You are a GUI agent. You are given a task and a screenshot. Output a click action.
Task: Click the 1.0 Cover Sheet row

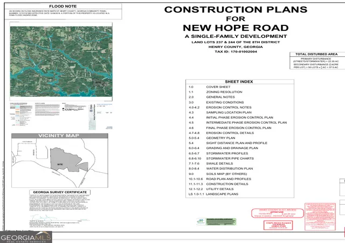(210, 87)
